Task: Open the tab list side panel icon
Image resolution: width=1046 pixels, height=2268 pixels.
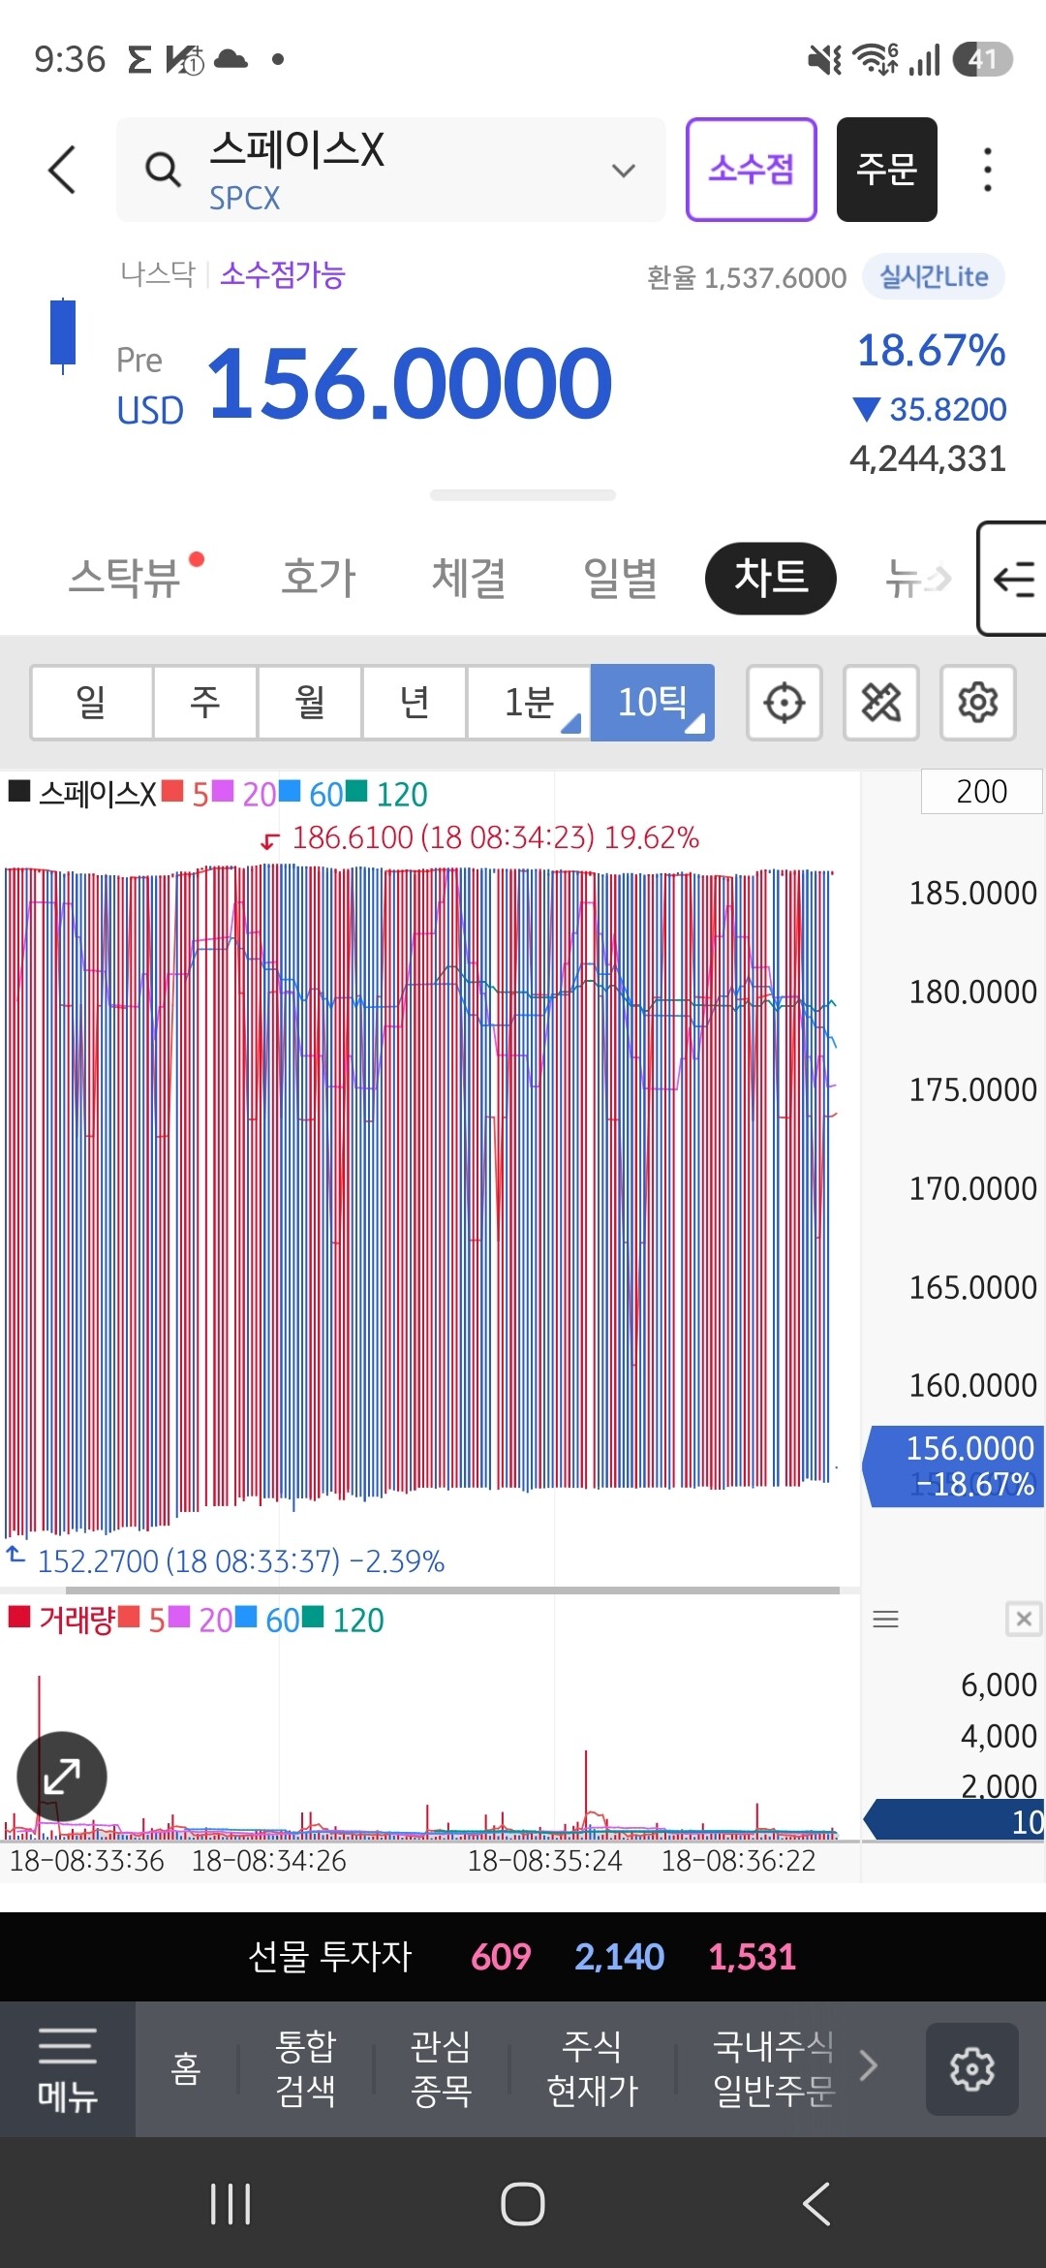Action: [x=1012, y=579]
